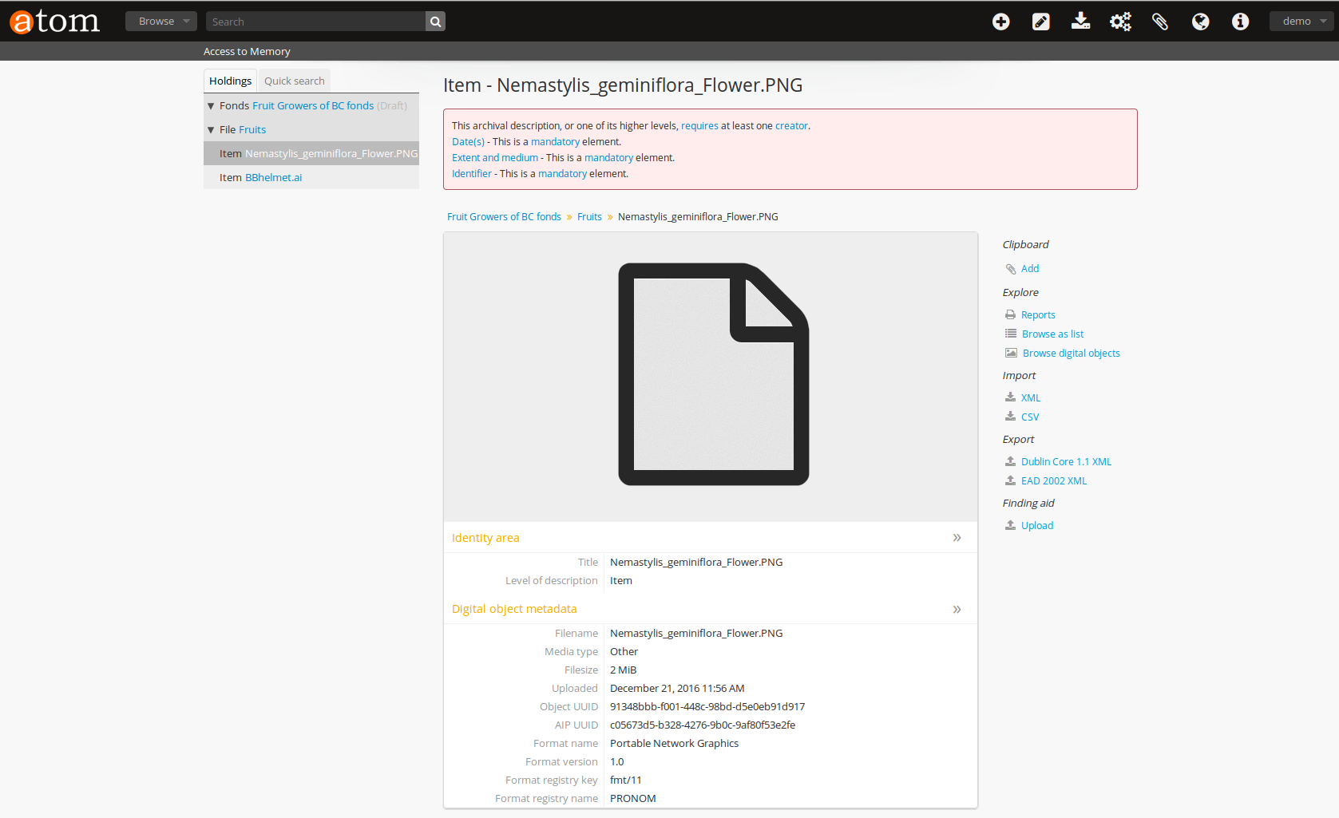Collapse the File Fruits tree arrow
1339x818 pixels.
pyautogui.click(x=211, y=130)
